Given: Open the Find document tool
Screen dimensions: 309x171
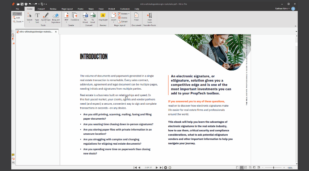Looking at the screenshot, I should [136, 17].
